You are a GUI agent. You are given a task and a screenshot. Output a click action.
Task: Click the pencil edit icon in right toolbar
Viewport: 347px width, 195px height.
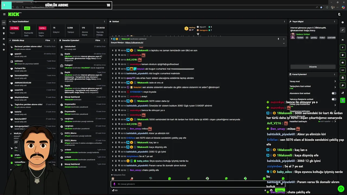click(x=343, y=30)
